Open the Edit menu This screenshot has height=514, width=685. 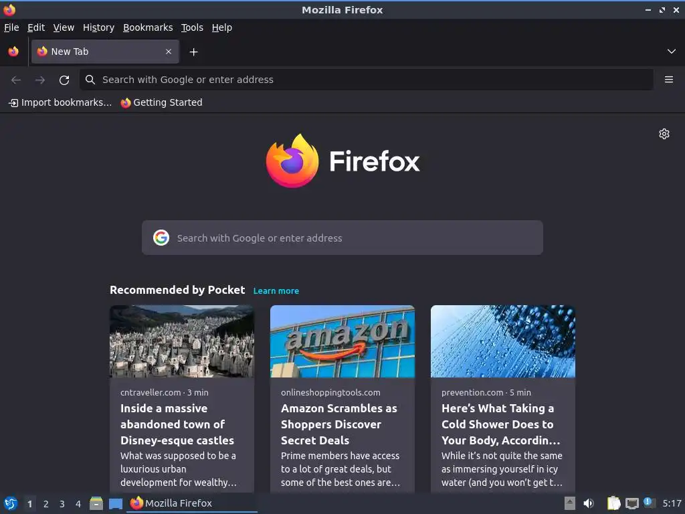click(36, 27)
